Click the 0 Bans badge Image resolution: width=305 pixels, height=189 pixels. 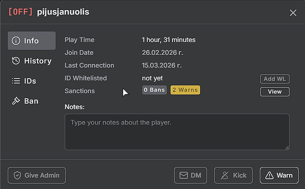tap(154, 90)
